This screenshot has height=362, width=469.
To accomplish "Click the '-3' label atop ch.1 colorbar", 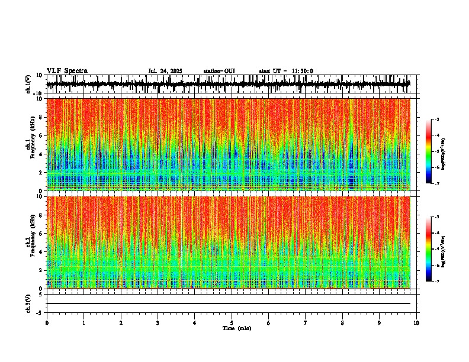I will (437, 119).
